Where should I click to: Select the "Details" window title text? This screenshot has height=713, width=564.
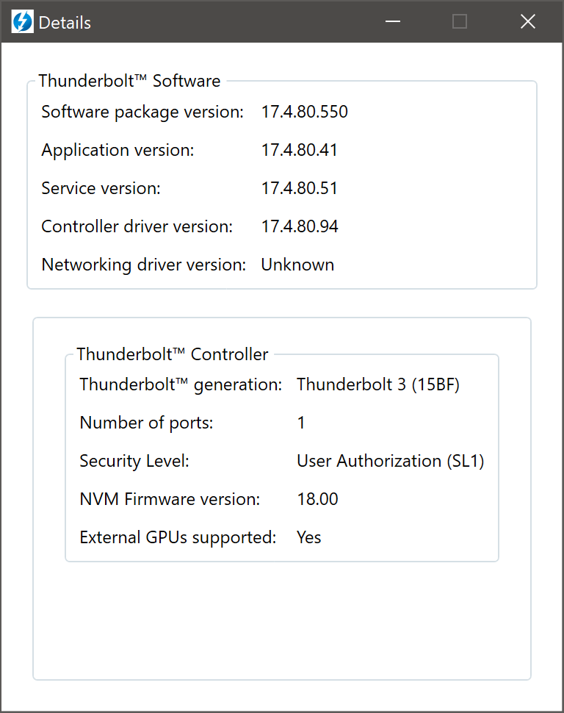(x=65, y=23)
